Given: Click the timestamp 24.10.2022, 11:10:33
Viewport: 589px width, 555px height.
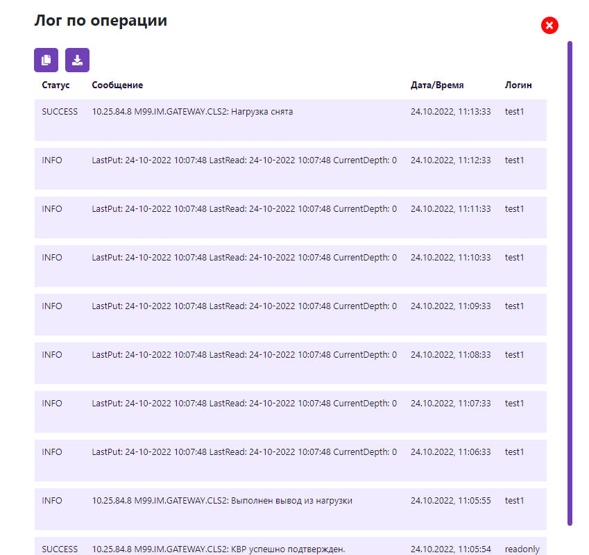Looking at the screenshot, I should point(450,257).
